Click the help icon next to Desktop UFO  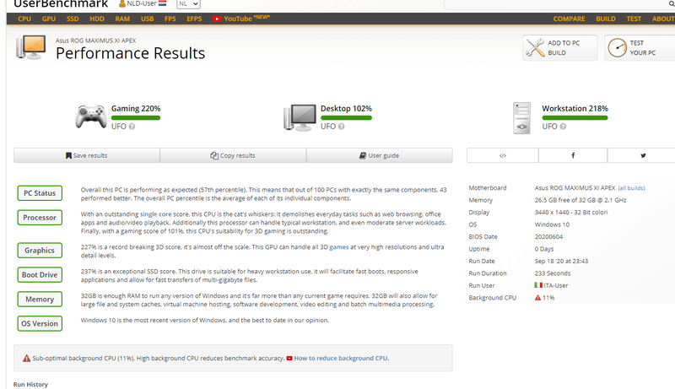point(341,127)
